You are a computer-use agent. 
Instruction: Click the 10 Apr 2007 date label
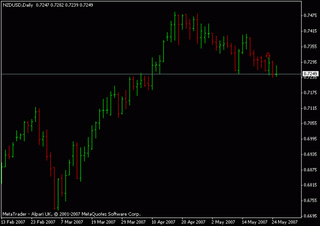point(163,222)
